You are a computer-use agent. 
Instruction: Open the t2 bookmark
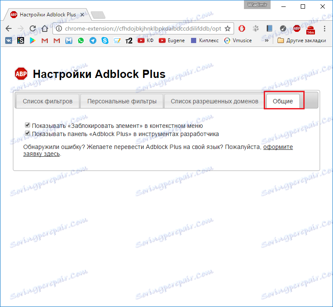coord(129,40)
